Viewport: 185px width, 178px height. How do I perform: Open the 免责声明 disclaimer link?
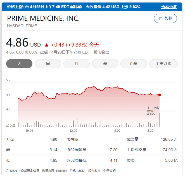click(109, 171)
